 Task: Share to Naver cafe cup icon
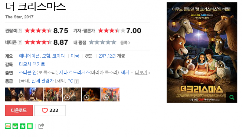[x=15, y=126]
